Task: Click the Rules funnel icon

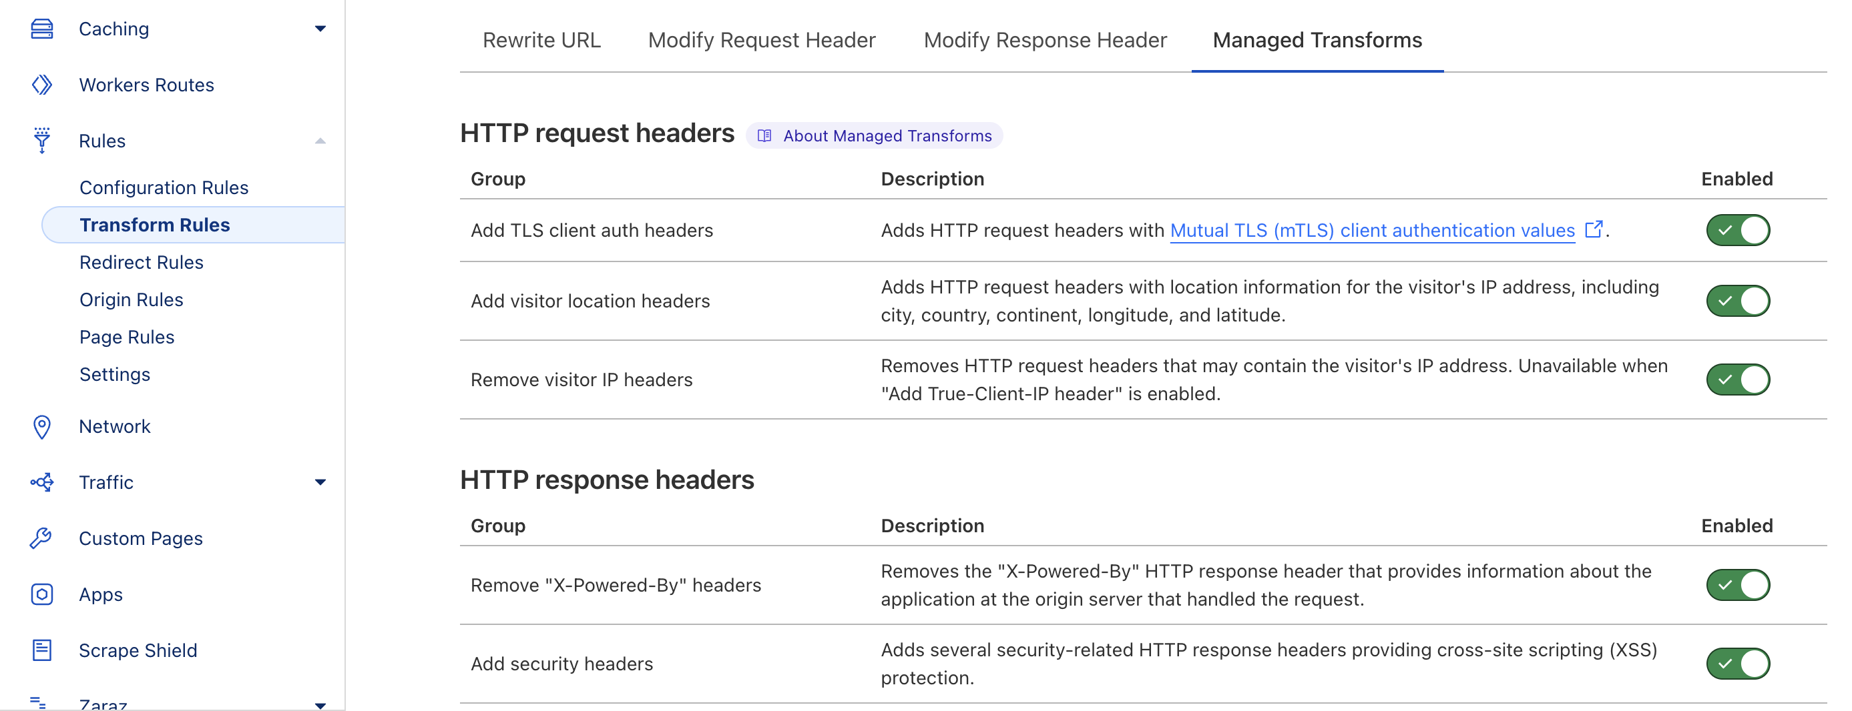Action: pos(41,141)
